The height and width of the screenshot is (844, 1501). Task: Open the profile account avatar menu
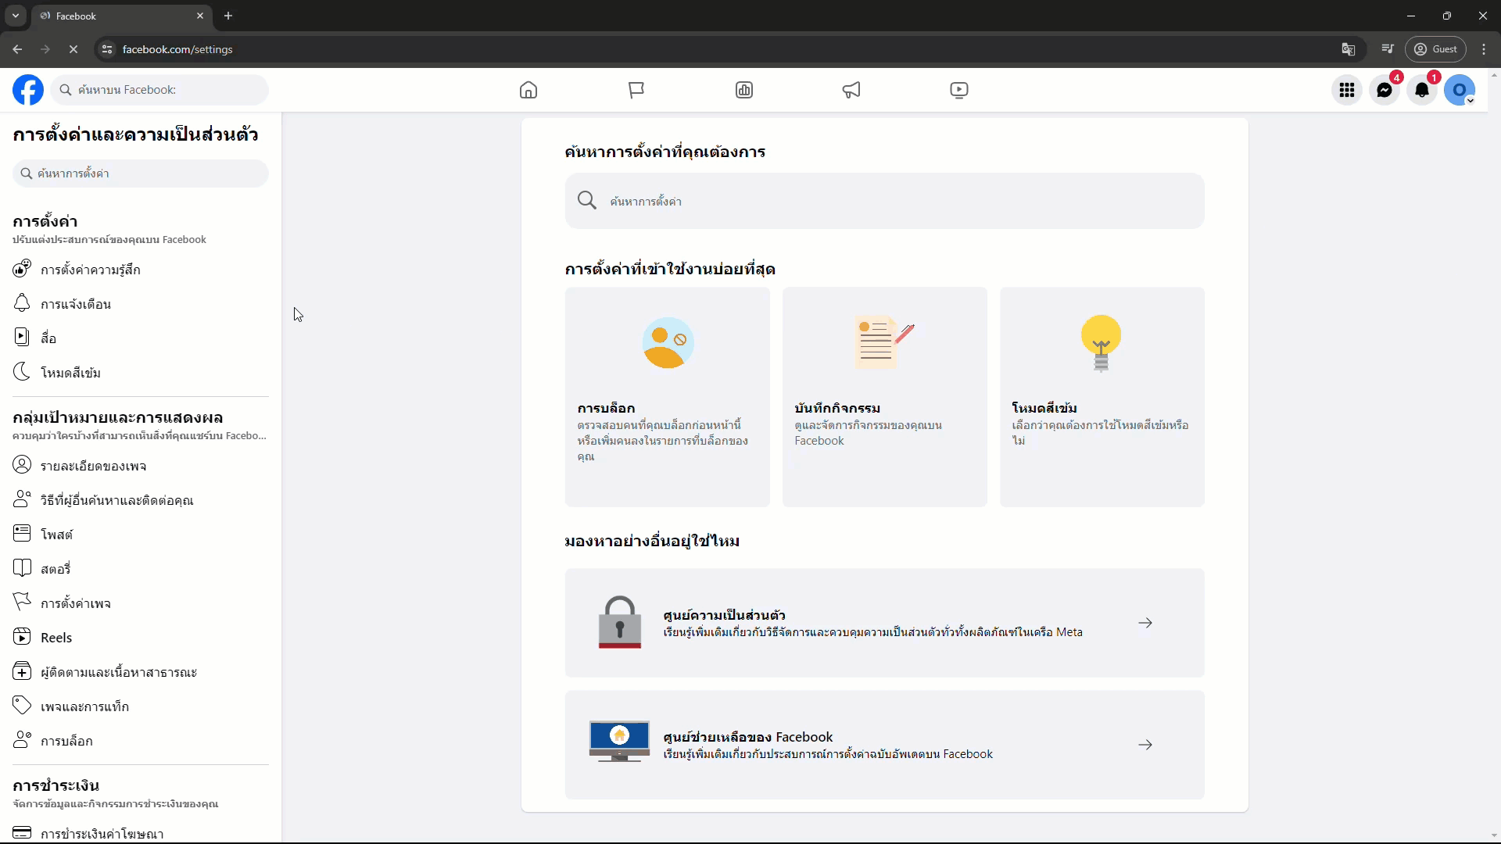click(x=1460, y=90)
